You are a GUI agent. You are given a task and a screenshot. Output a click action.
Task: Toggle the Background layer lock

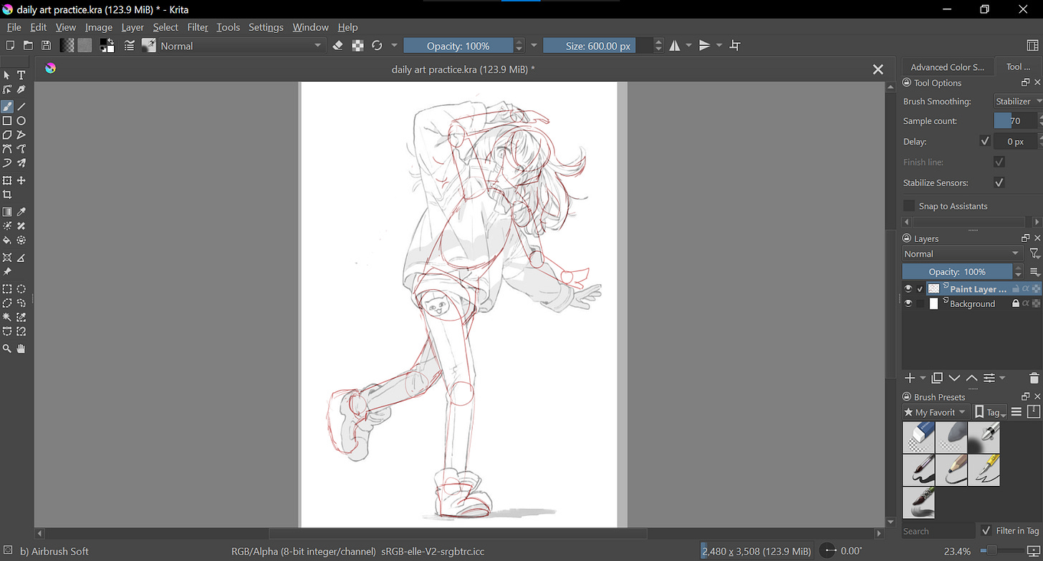click(1016, 303)
